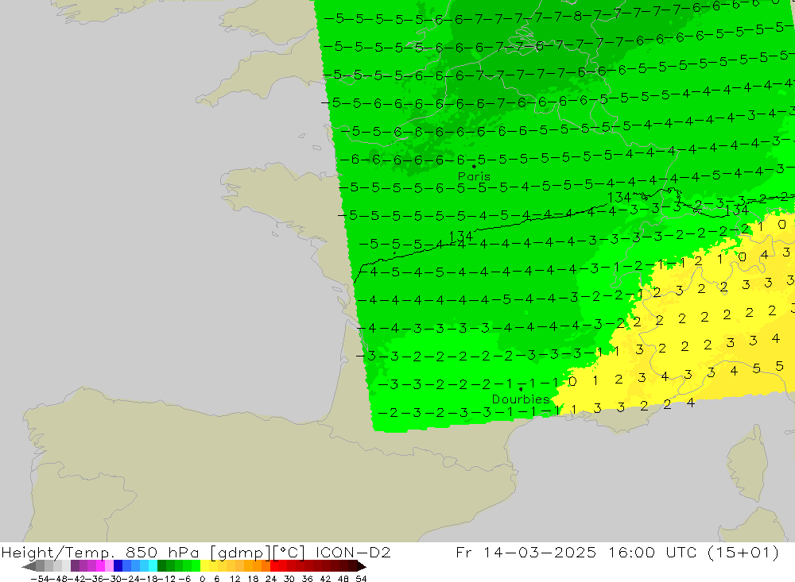The width and height of the screenshot is (795, 582).
Task: Pick the cyan swatch in the legend
Action: click(x=153, y=566)
